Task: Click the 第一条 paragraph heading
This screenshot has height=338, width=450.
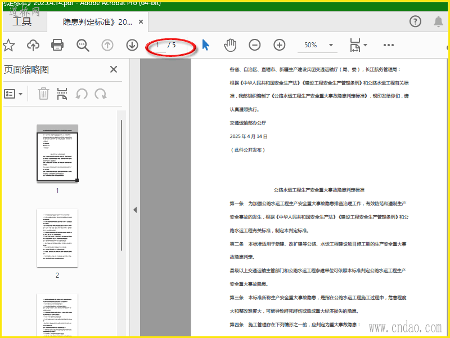Action: [236, 203]
